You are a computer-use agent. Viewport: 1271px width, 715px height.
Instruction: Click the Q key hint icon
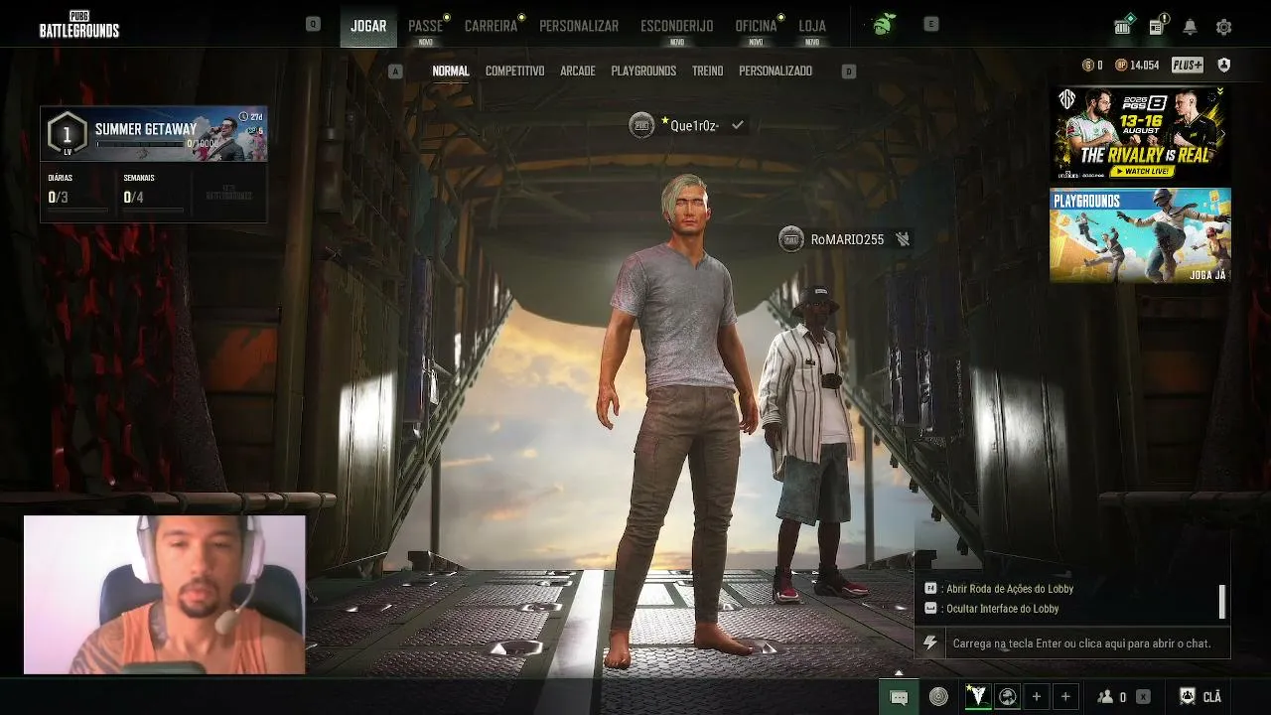[x=313, y=24]
